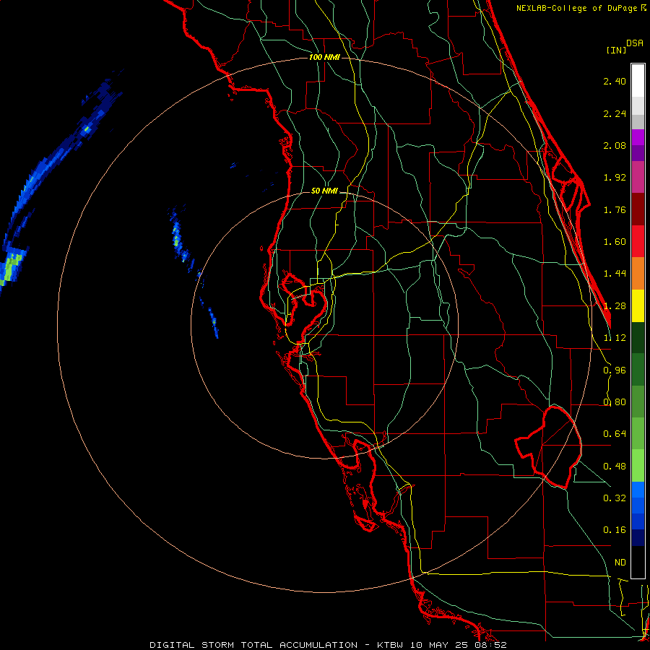Click the 50 NMI range ring label

tap(324, 191)
